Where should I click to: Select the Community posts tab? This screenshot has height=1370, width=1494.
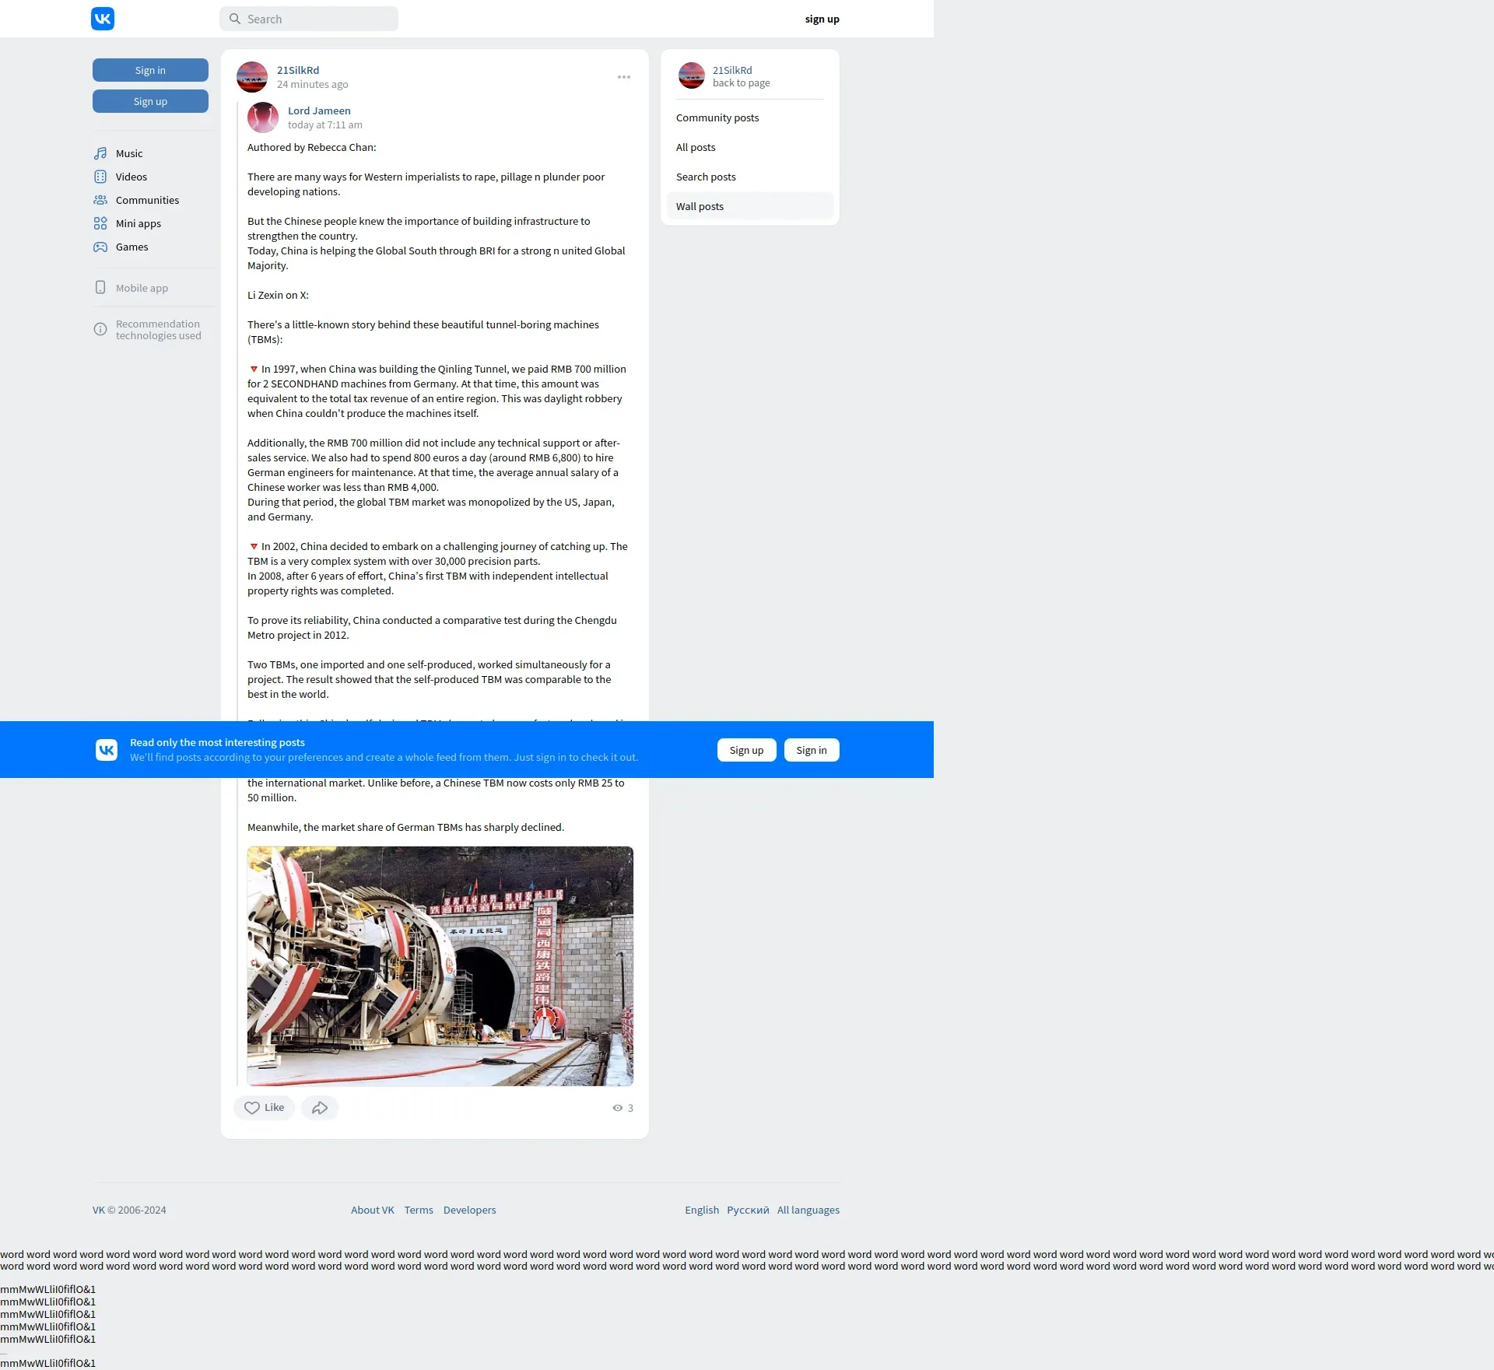(x=717, y=117)
